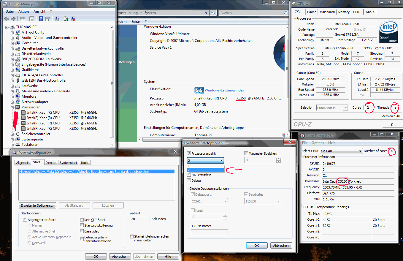This screenshot has height=261, width=403.
Task: Click the search magnifier in the Suchen box
Action: pos(285,13)
